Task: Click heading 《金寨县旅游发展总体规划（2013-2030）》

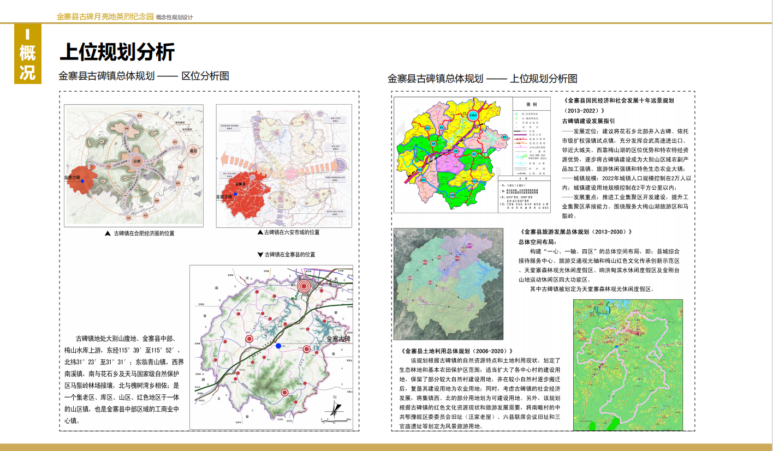Action: click(x=576, y=232)
